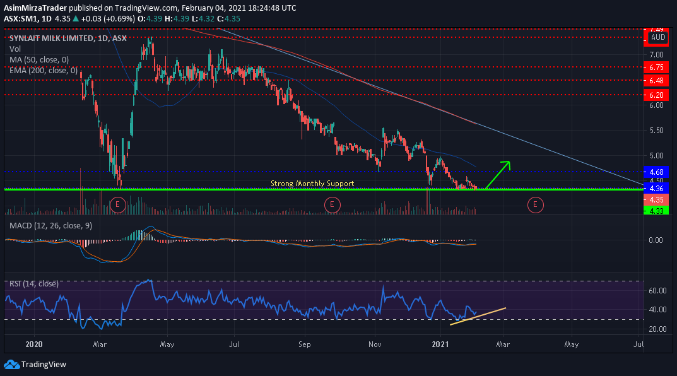This screenshot has height=376, width=677.
Task: Click the 'SYNLAIT MILK LIMITED, 1D, ASX' title
Action: click(x=68, y=38)
